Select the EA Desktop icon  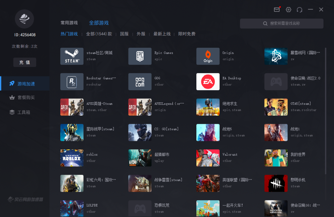point(208,81)
